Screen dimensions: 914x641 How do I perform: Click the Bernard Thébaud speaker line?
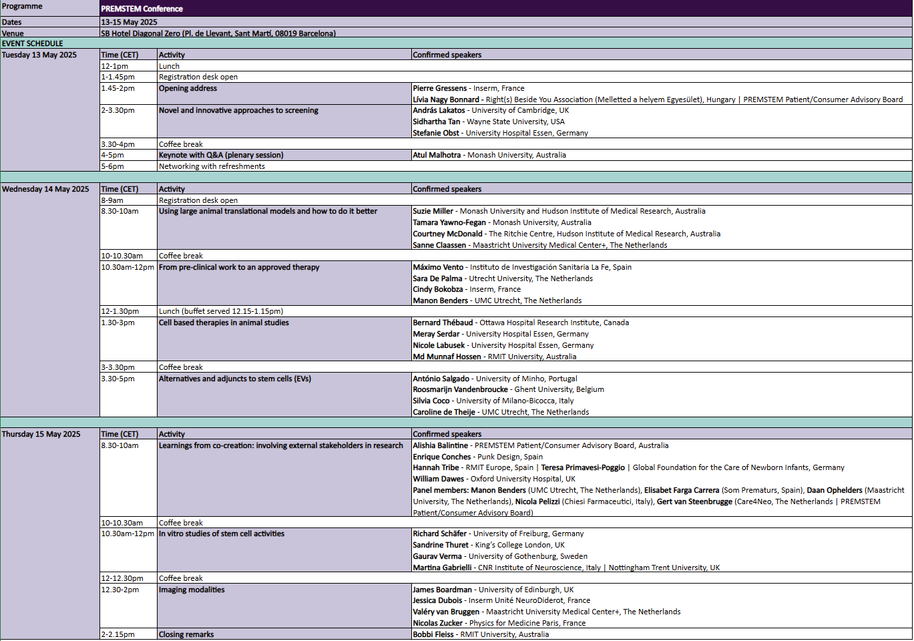(521, 323)
